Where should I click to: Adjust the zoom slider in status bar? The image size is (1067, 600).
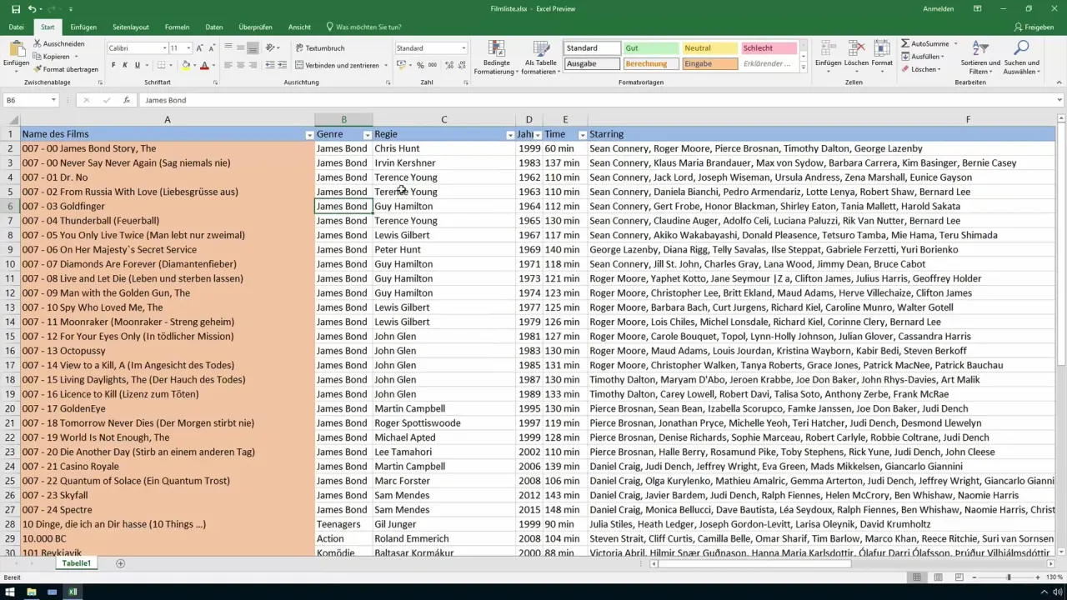click(x=1008, y=577)
